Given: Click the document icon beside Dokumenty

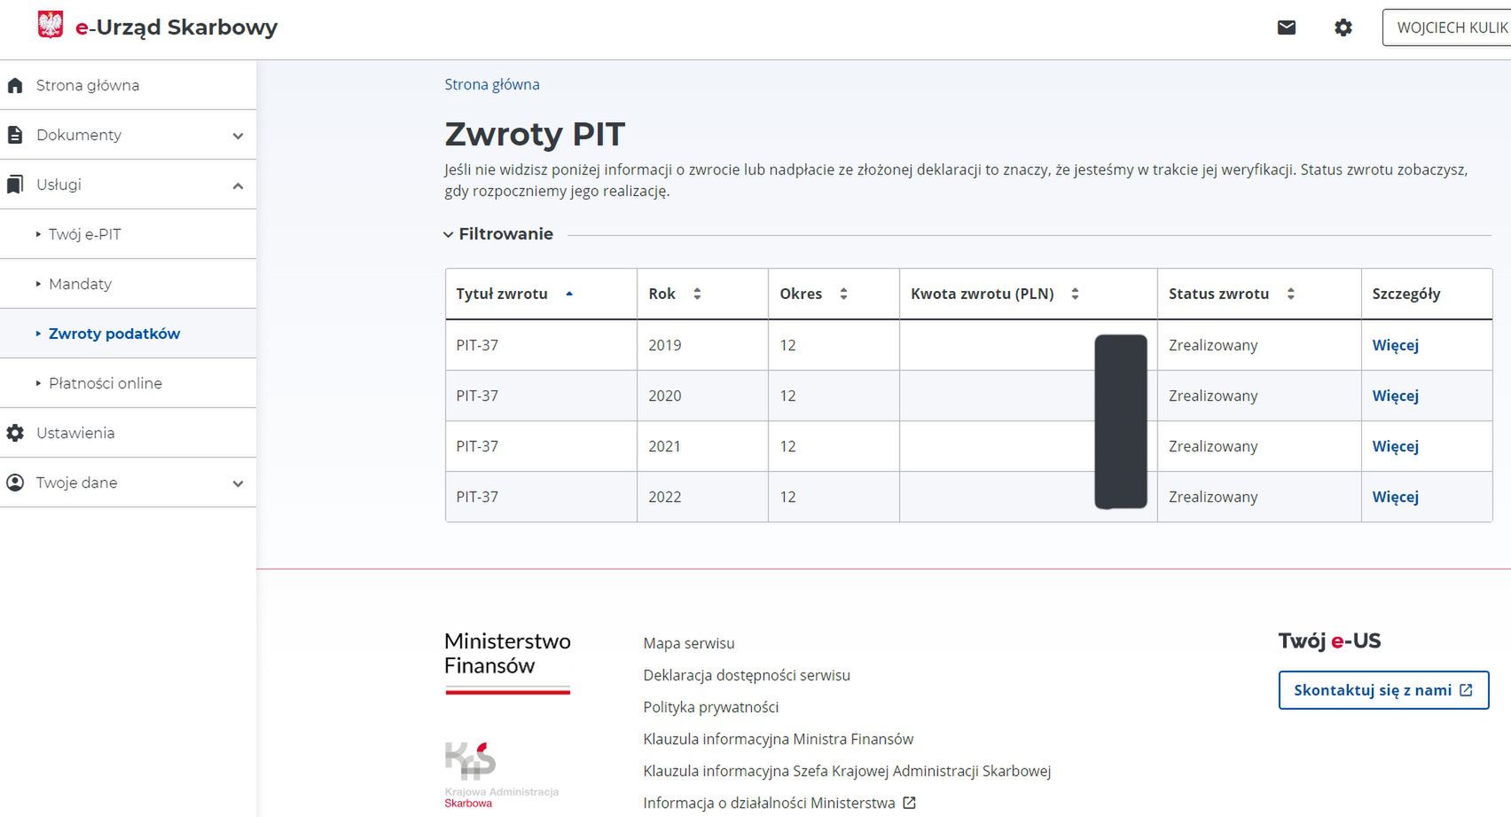Looking at the screenshot, I should 13,134.
